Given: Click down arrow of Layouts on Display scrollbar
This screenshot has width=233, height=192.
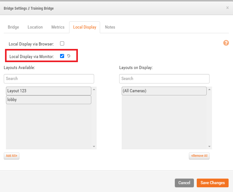Looking at the screenshot, I should coord(209,147).
